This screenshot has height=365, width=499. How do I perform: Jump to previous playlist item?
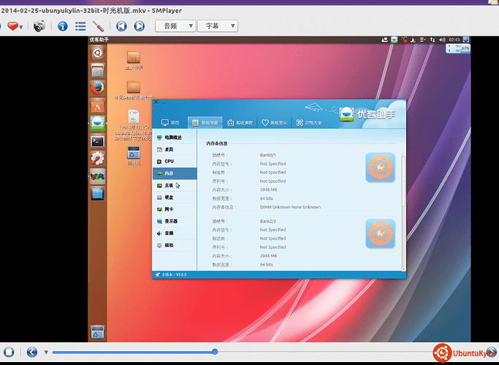[121, 26]
